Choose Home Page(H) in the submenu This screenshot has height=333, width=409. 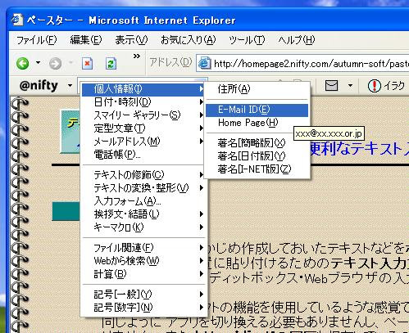[257, 123]
